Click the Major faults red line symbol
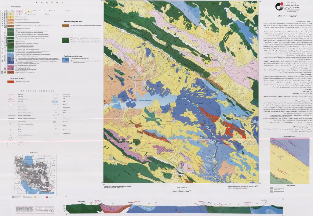The width and height of the screenshot is (313, 216). (11, 95)
